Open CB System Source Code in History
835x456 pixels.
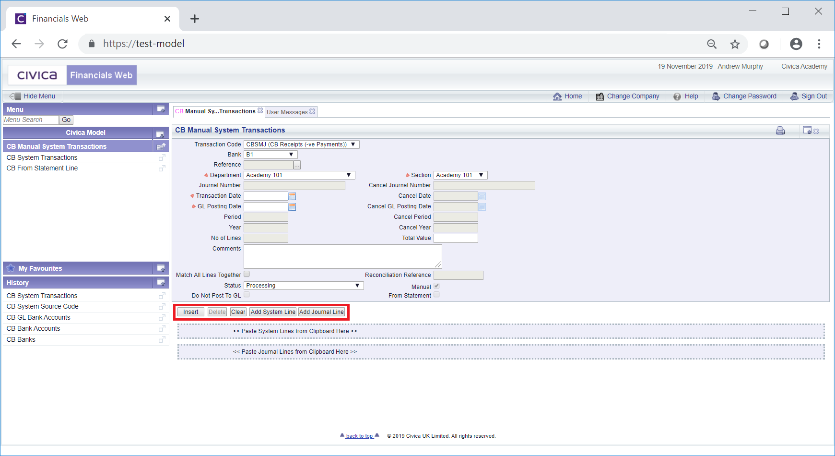click(x=42, y=307)
